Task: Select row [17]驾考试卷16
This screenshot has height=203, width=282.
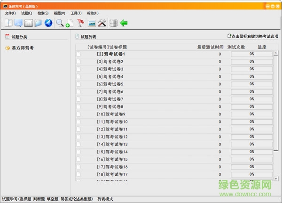Action: click(x=174, y=167)
